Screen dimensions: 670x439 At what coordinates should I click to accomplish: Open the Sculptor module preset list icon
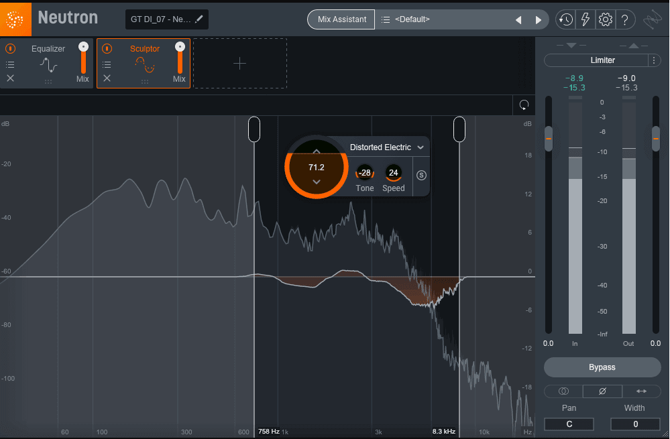[x=107, y=64]
